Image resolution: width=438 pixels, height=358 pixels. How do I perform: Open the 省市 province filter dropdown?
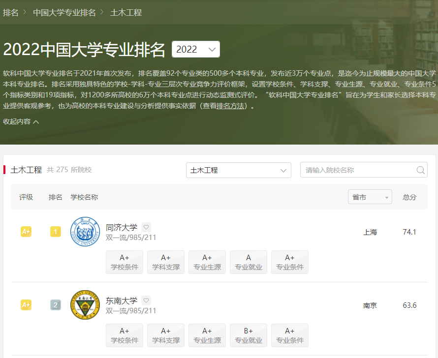tap(370, 196)
